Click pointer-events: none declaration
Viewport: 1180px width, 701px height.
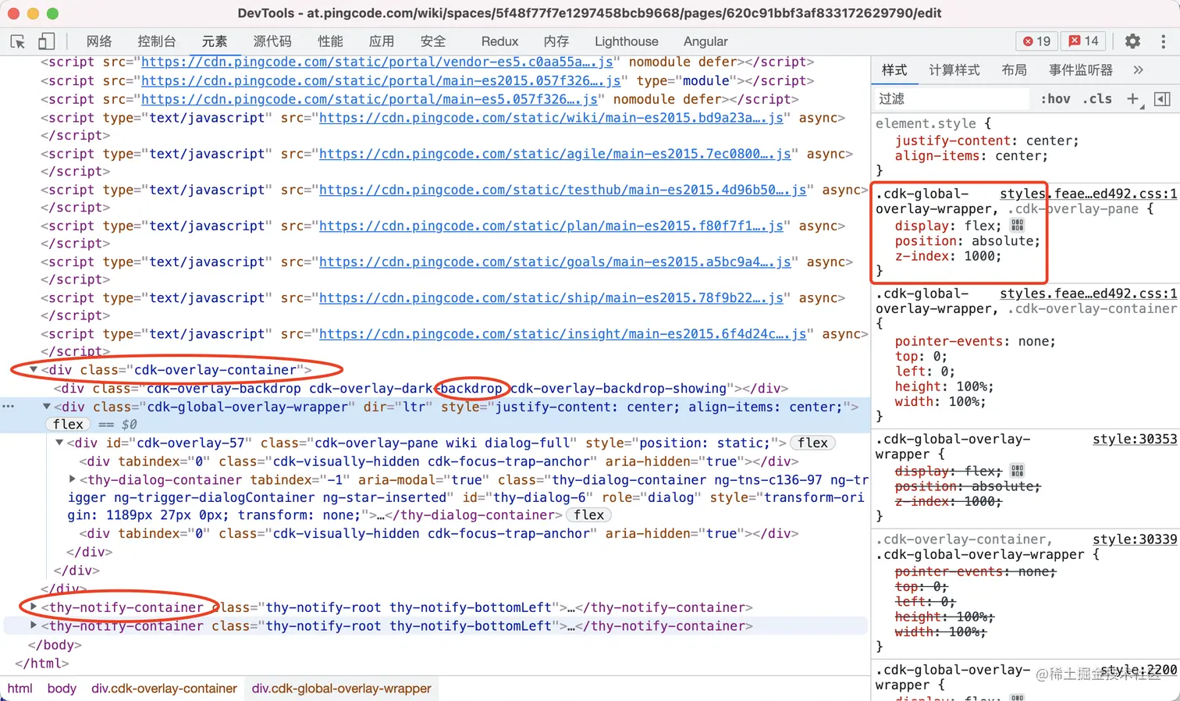point(975,341)
